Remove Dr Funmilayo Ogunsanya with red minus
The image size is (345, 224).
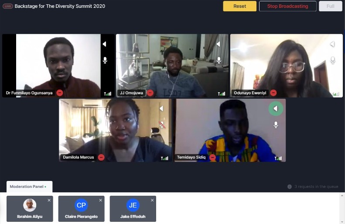[x=60, y=93]
